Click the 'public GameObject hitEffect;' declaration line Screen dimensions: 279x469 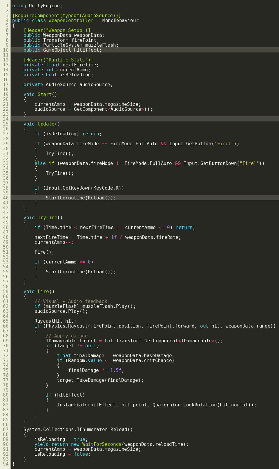click(63, 50)
